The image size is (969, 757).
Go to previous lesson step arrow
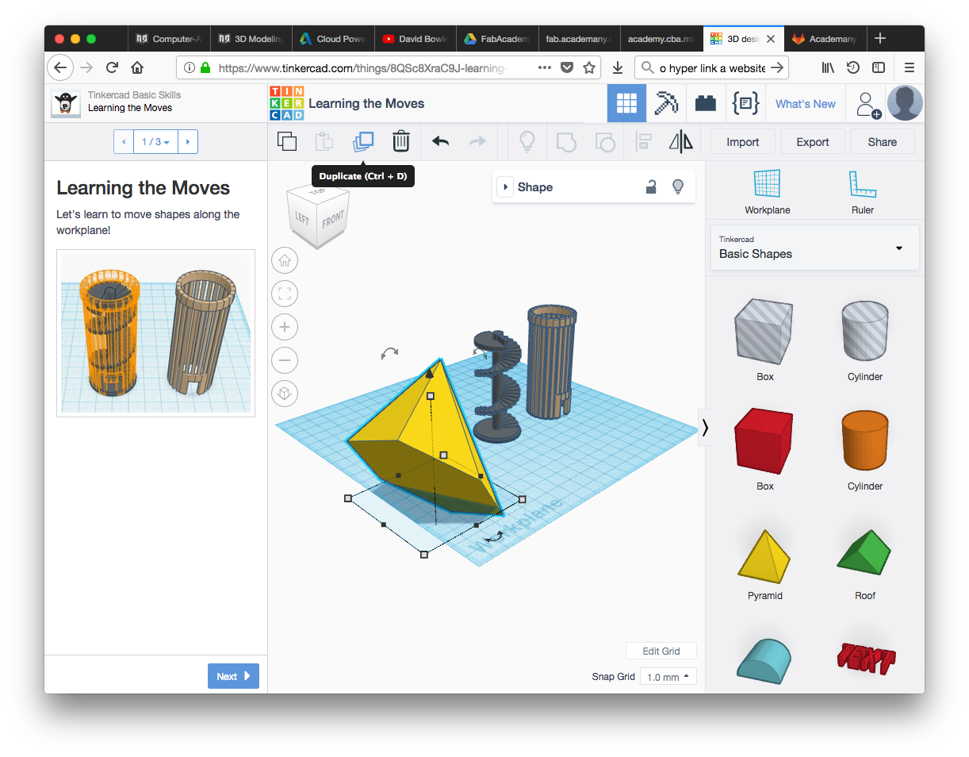[x=124, y=142]
